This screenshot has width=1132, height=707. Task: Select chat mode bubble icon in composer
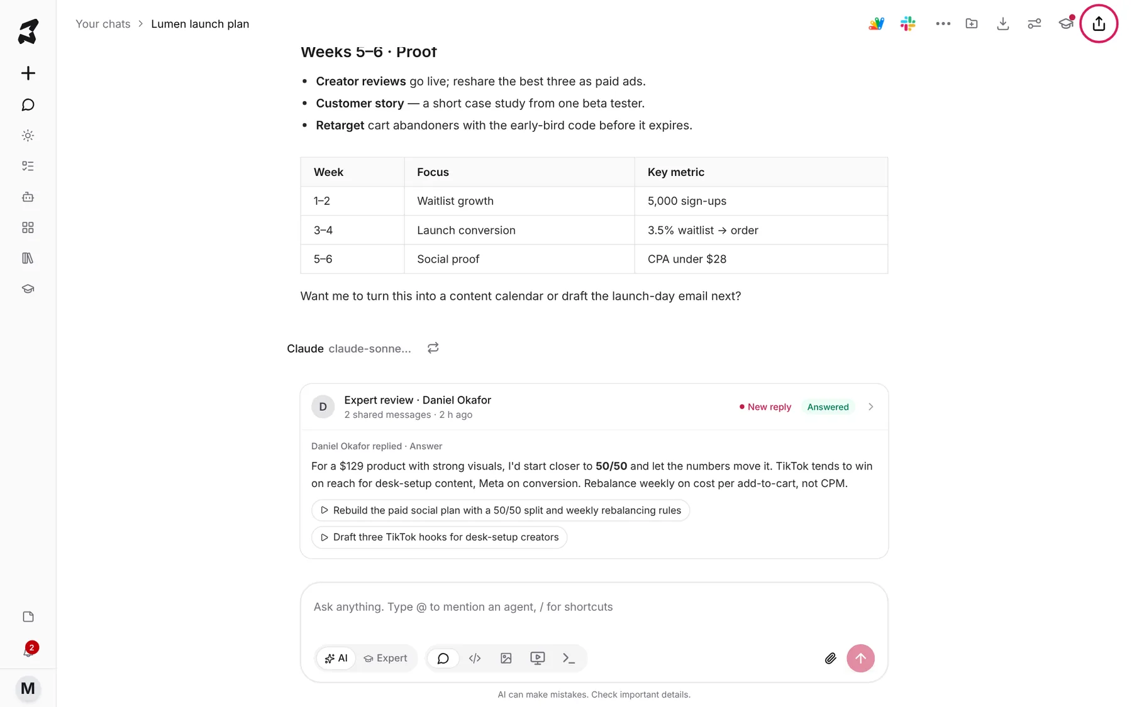coord(443,658)
